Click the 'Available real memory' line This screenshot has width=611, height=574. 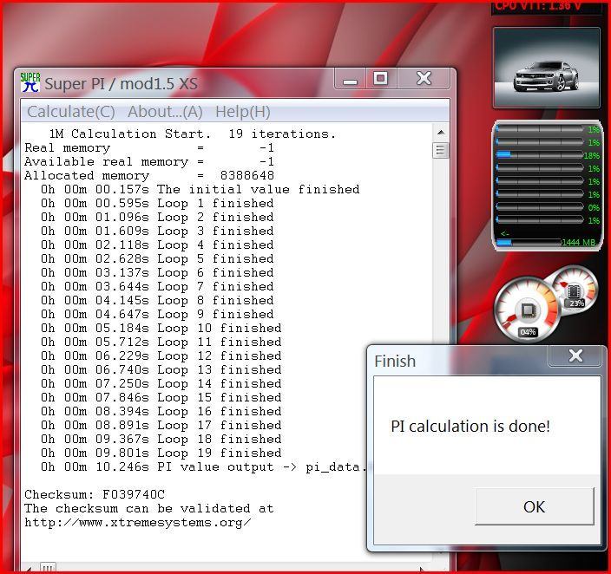(149, 161)
